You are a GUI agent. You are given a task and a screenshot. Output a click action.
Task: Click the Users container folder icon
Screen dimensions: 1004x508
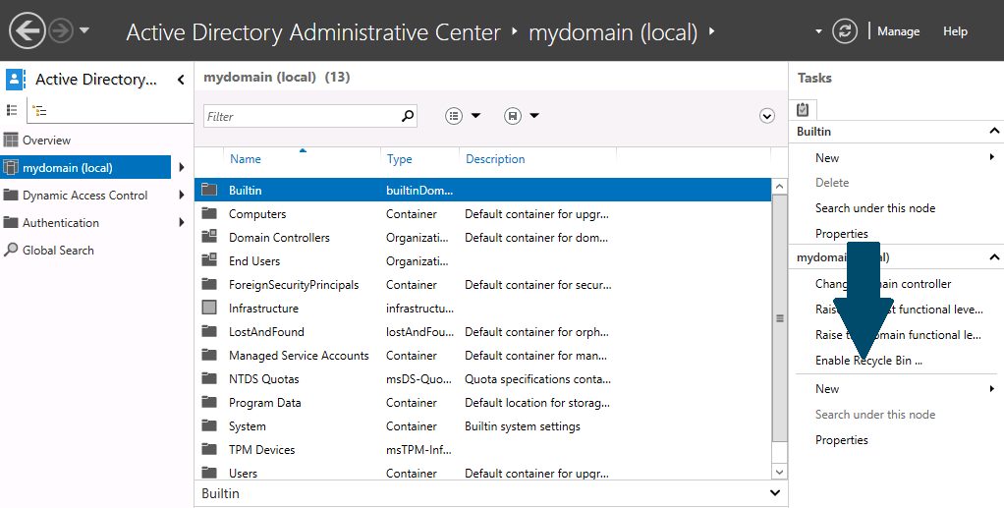[x=209, y=473]
